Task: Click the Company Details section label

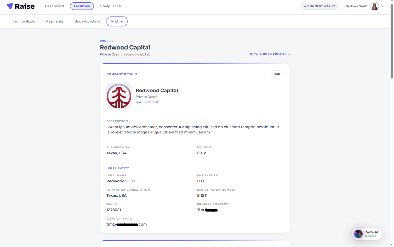Action: click(122, 74)
